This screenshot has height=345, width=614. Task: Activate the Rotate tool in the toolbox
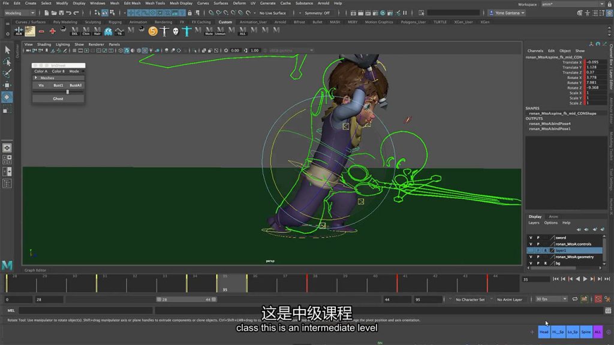click(7, 97)
